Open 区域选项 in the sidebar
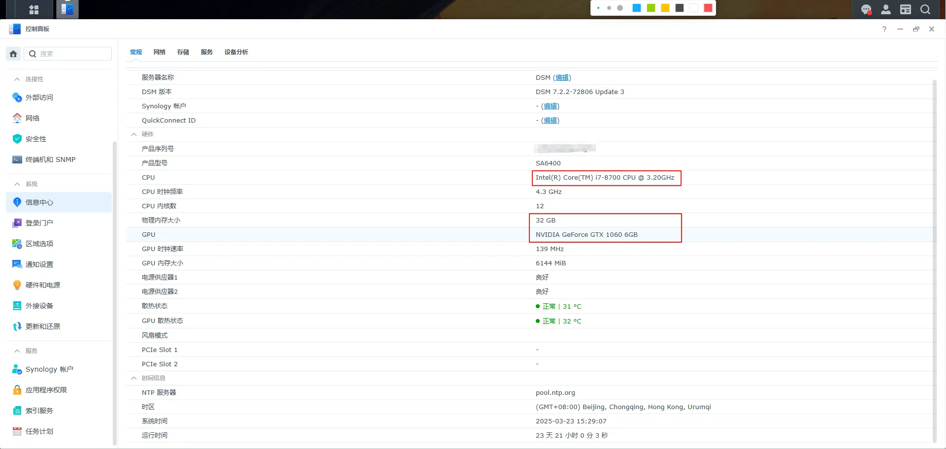The image size is (946, 449). (59, 244)
